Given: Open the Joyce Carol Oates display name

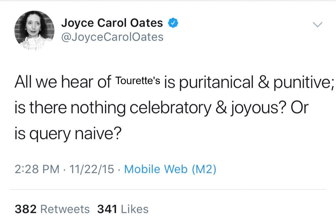Looking at the screenshot, I should (x=112, y=23).
